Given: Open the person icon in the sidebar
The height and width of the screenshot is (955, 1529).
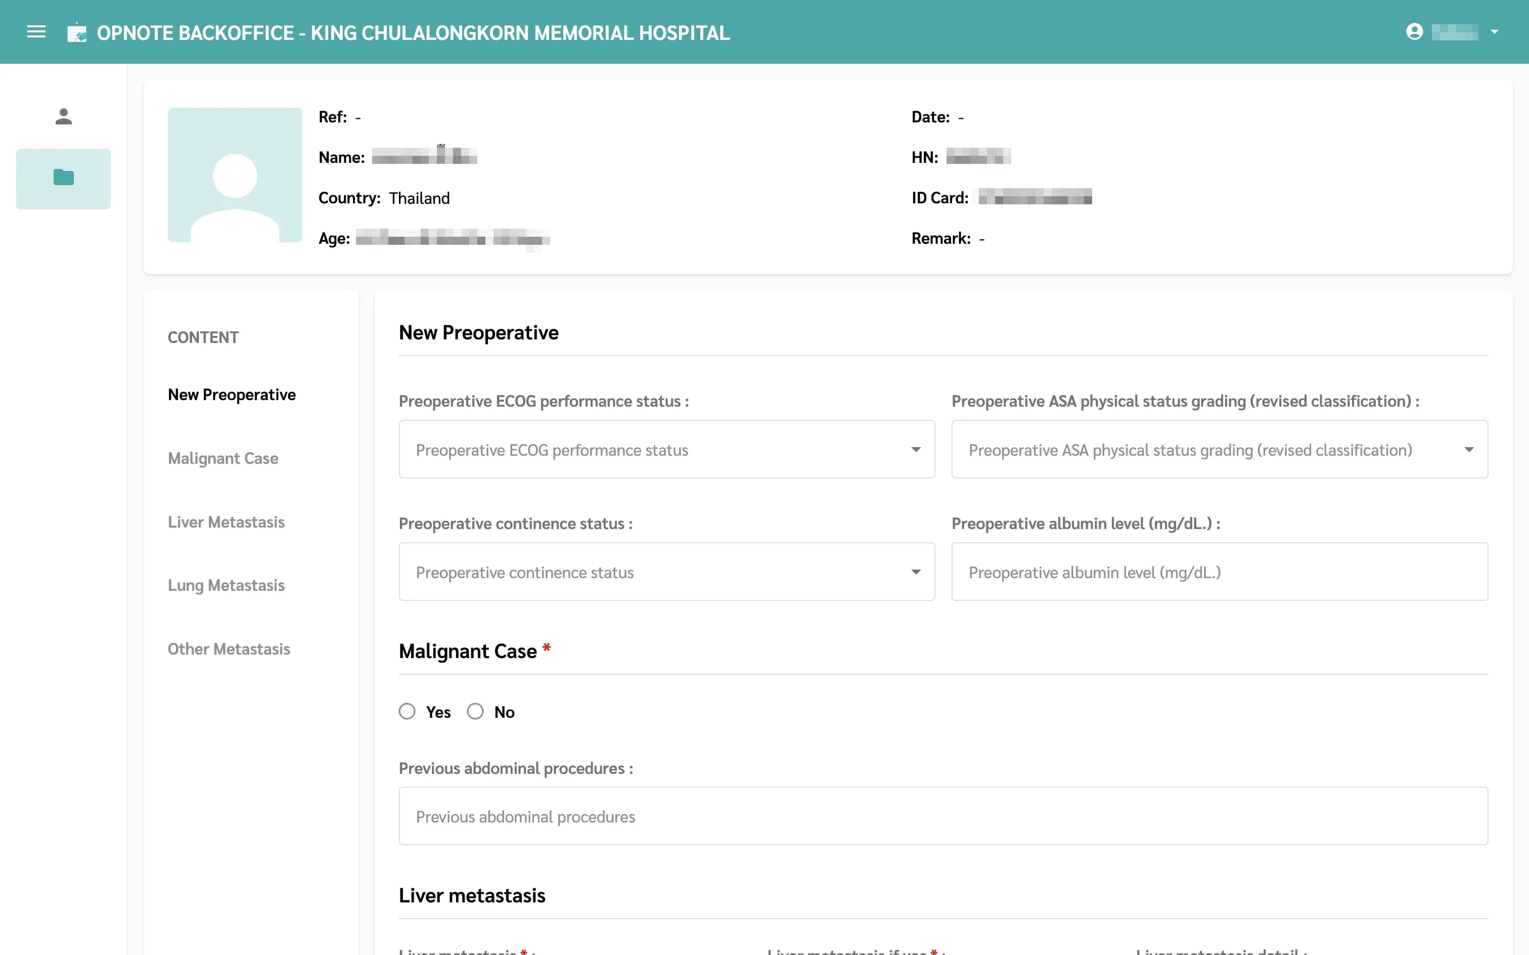Looking at the screenshot, I should pyautogui.click(x=63, y=116).
